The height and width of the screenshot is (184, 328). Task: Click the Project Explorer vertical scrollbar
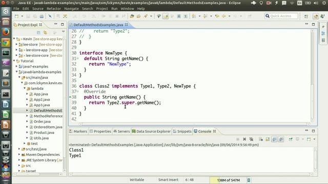(65, 104)
